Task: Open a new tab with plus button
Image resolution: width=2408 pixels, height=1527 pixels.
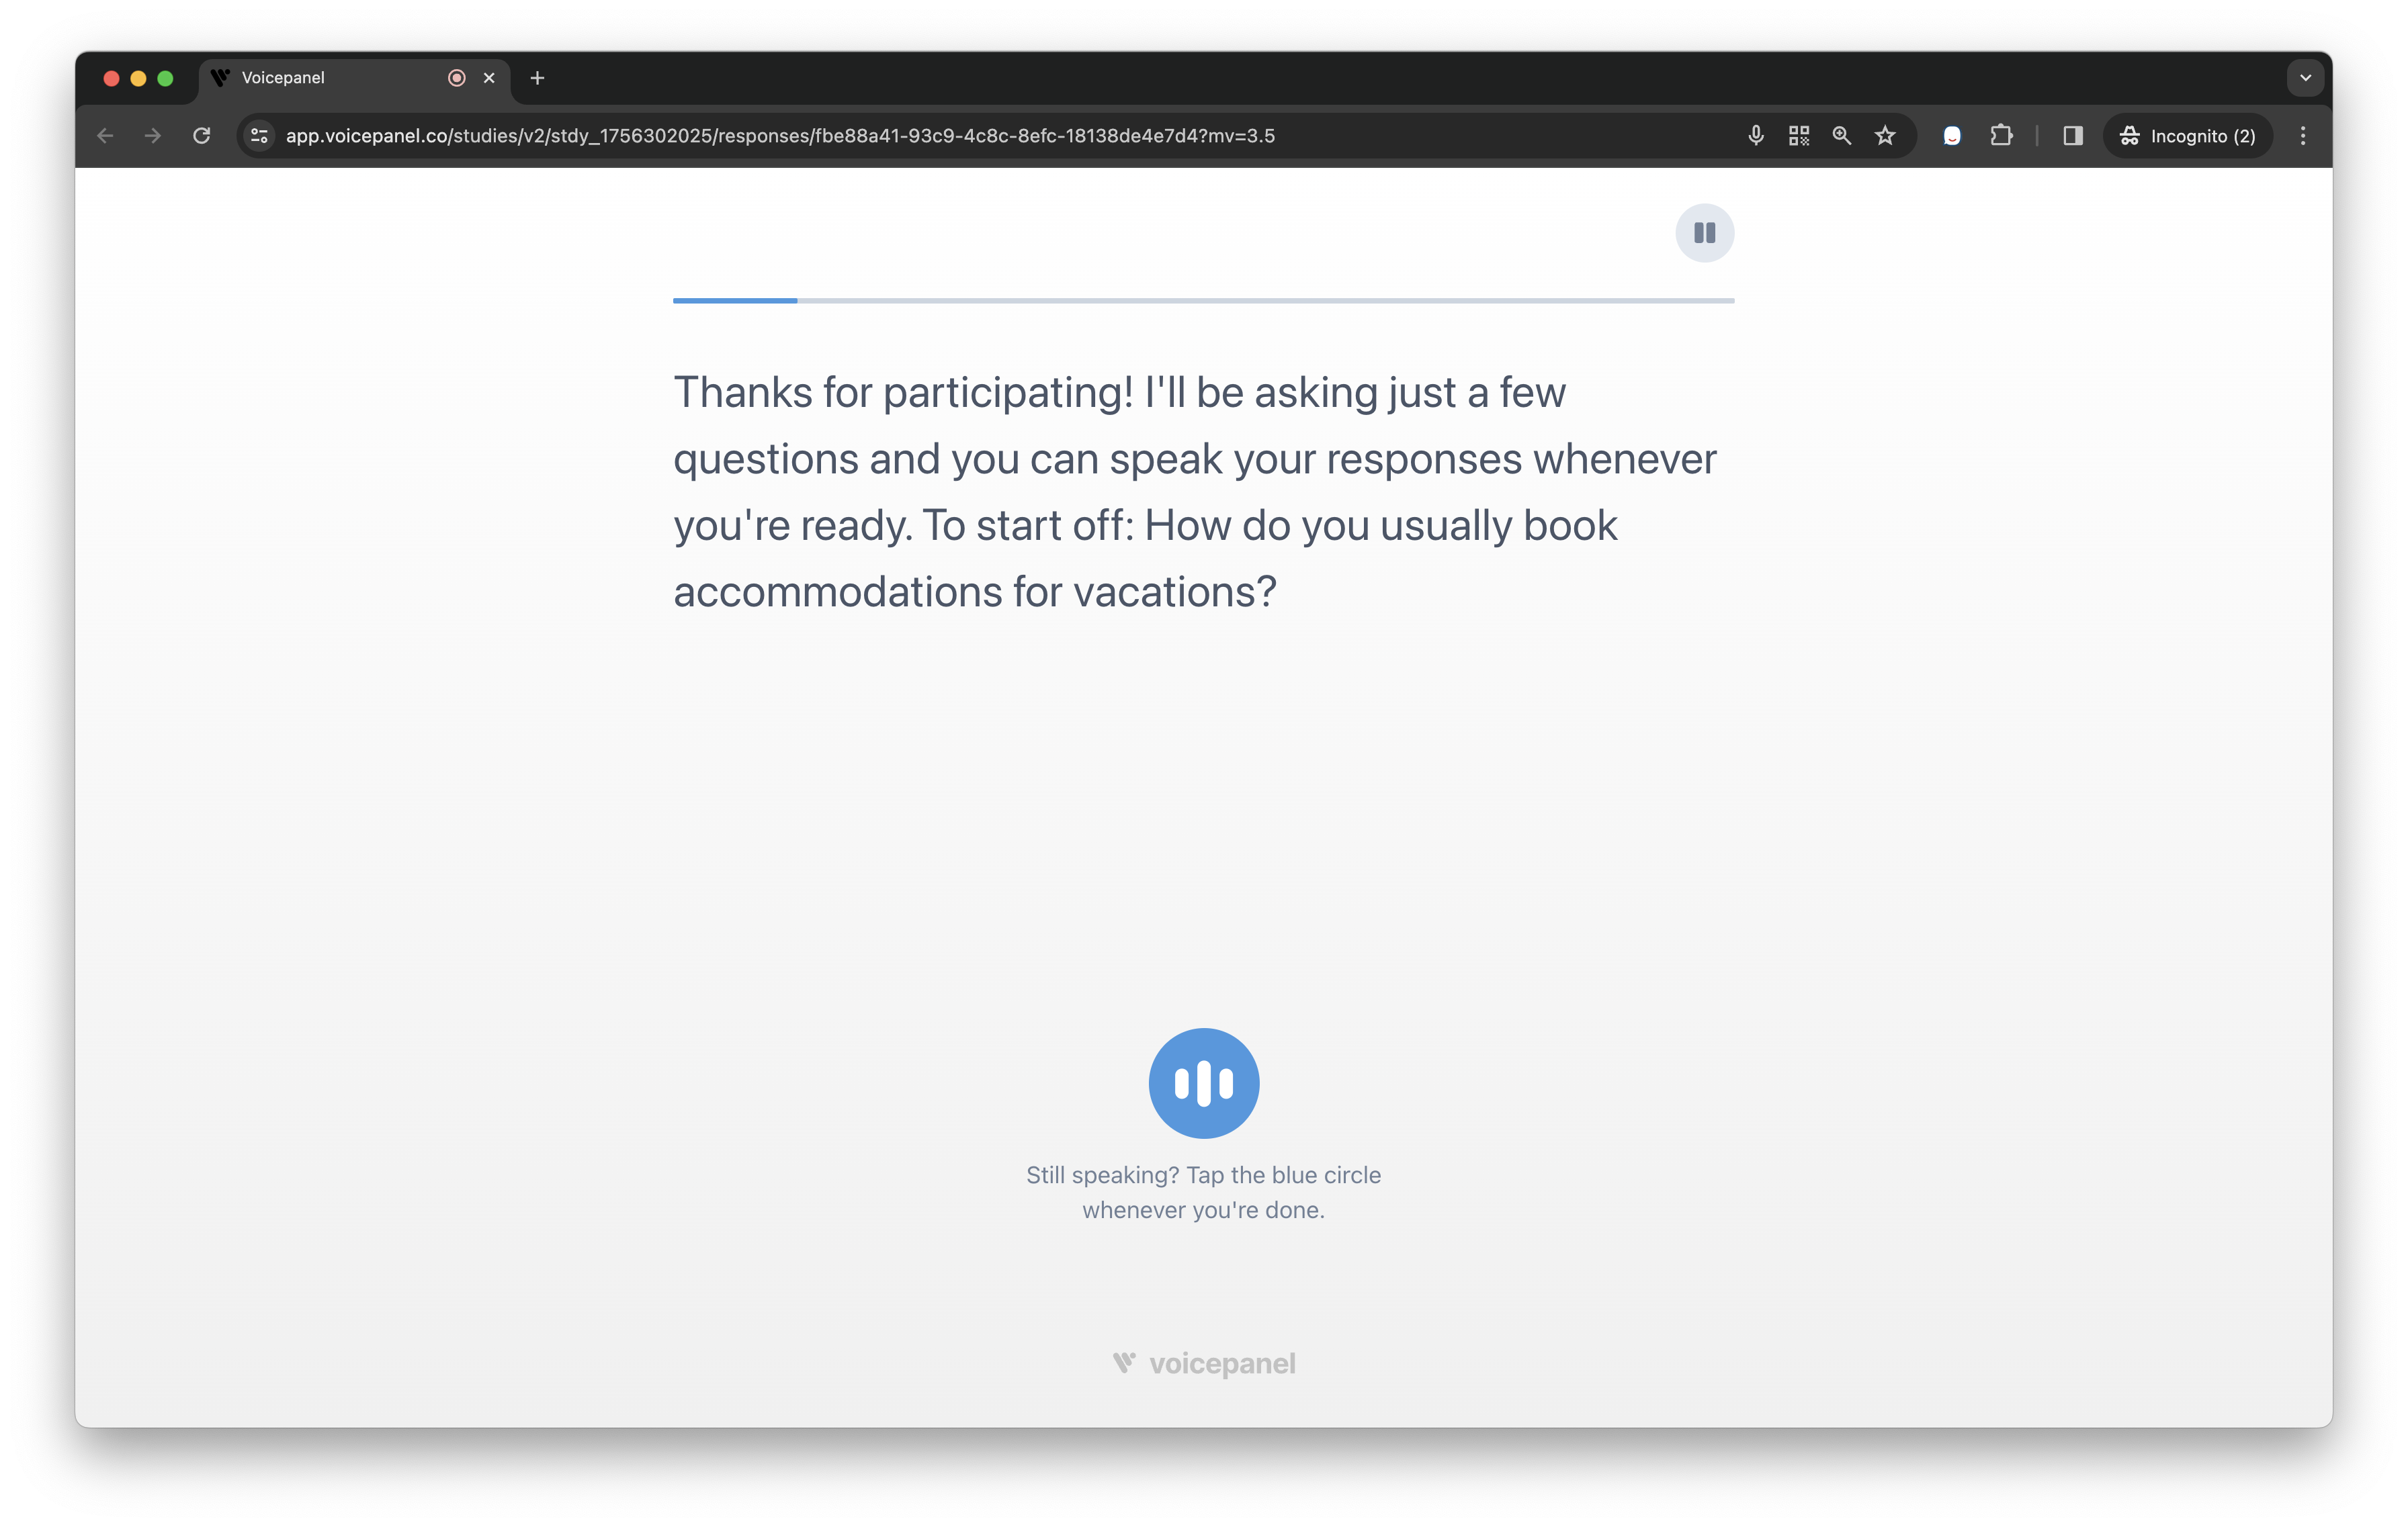Action: point(537,78)
